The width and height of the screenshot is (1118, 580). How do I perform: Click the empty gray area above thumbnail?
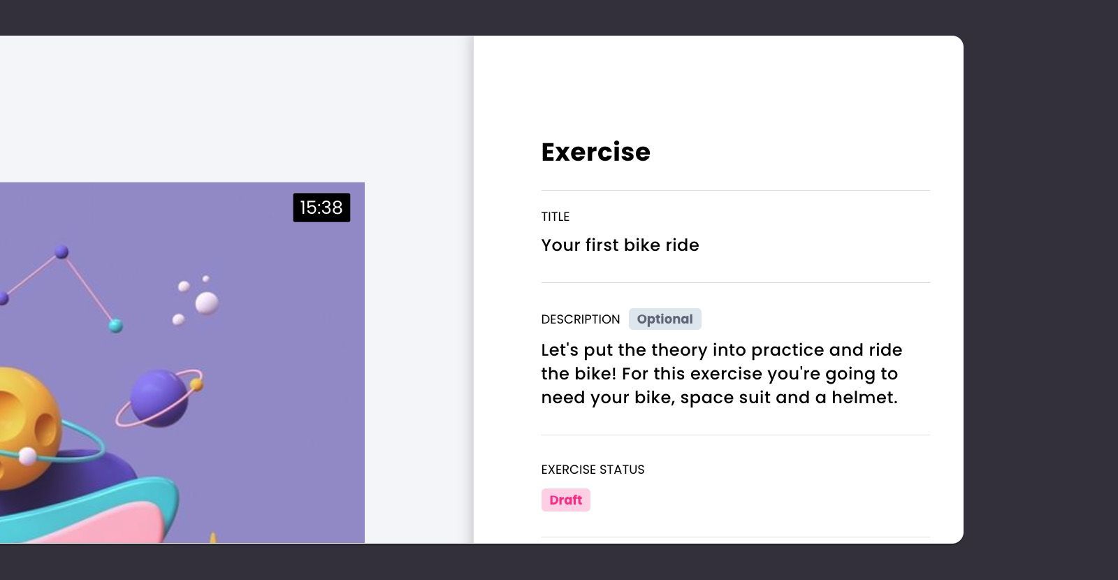(210, 105)
